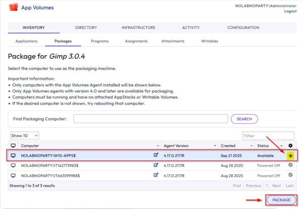
Task: Click disabled selector for IT663599988$ row
Action: click(x=290, y=175)
